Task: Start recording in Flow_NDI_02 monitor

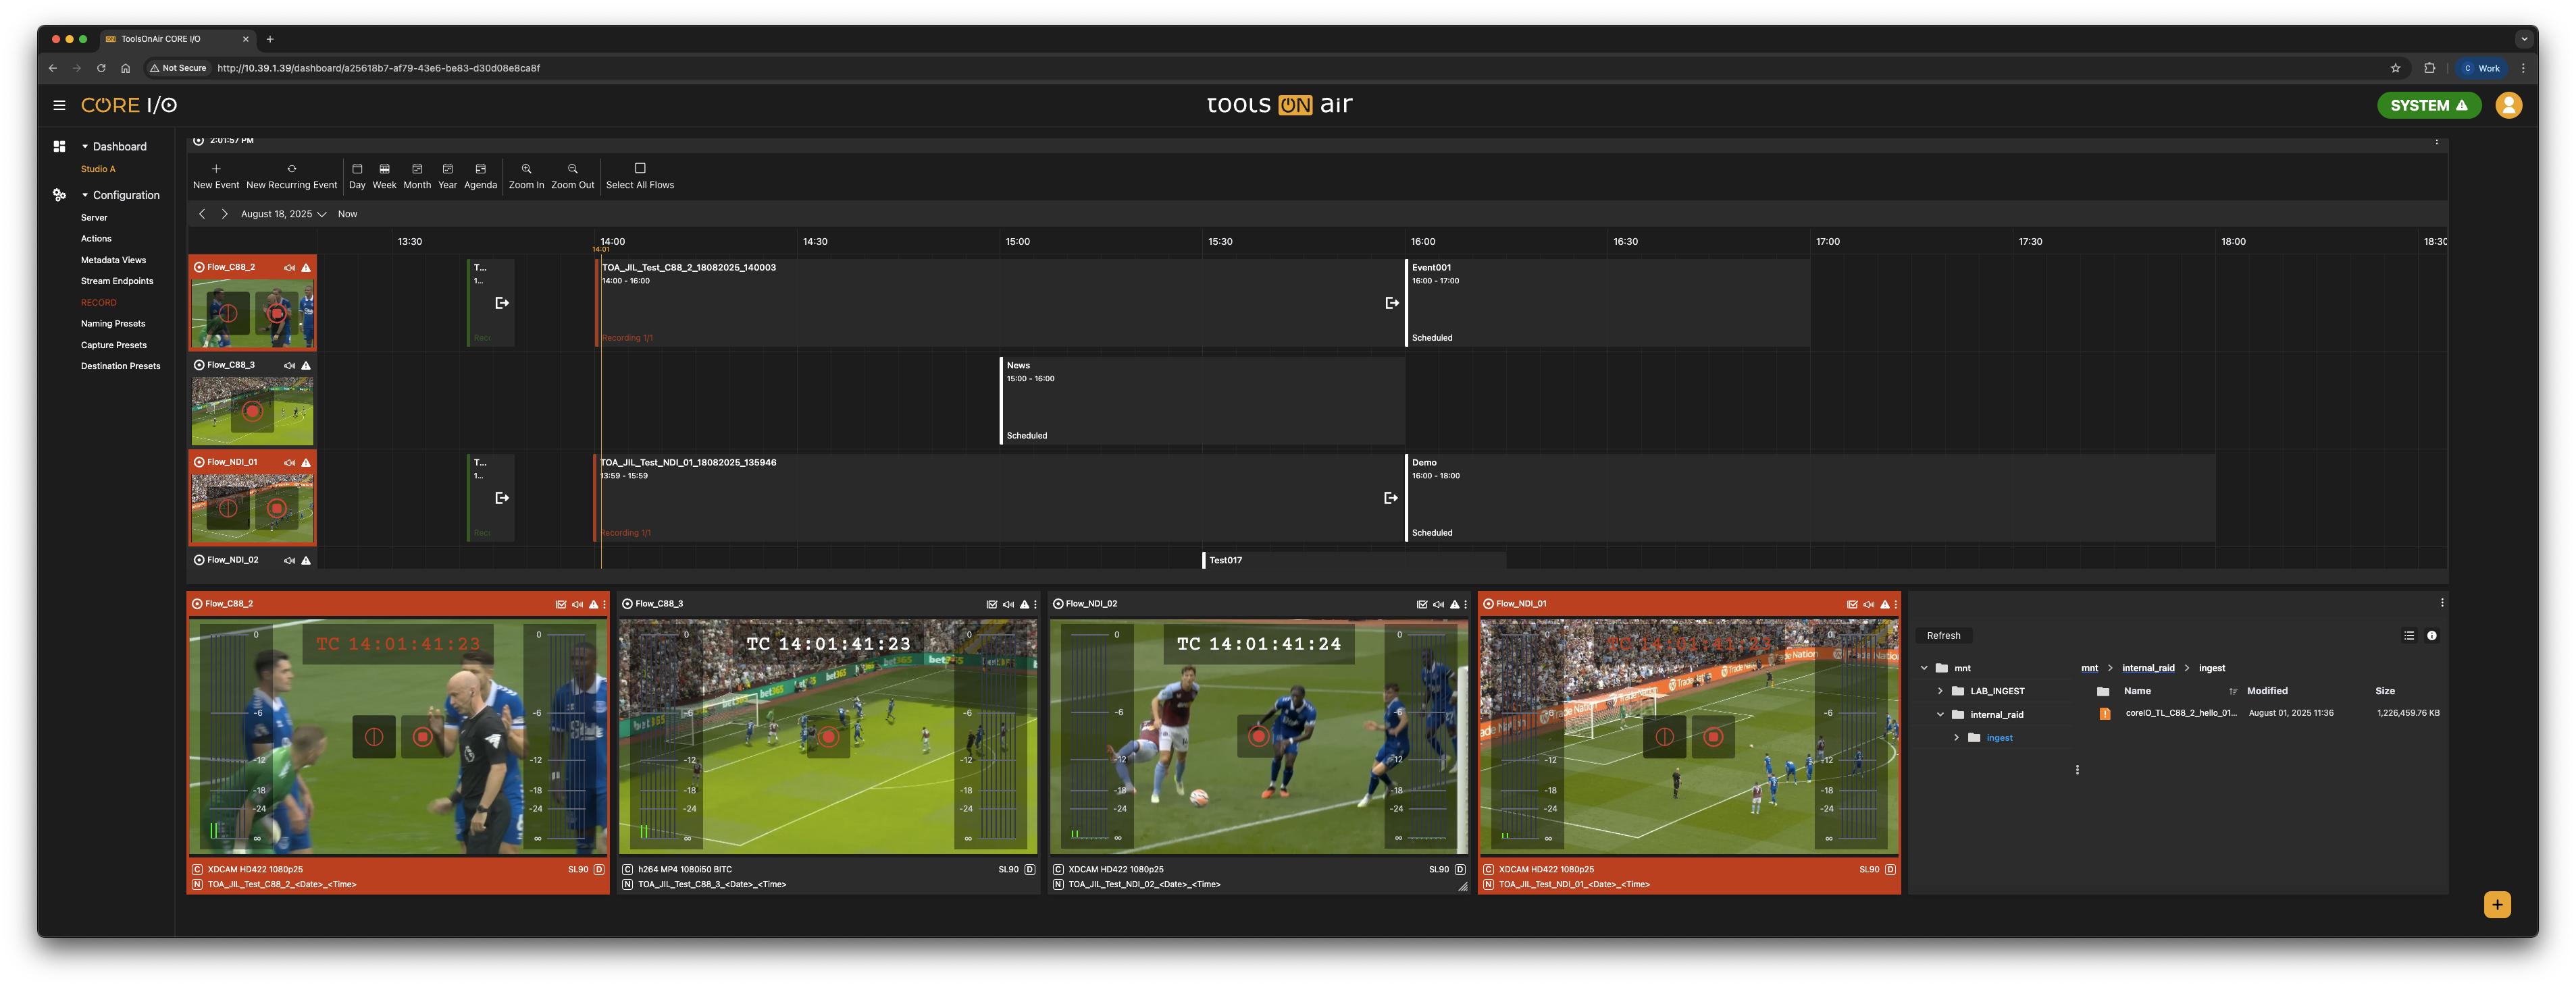Action: pyautogui.click(x=1258, y=737)
